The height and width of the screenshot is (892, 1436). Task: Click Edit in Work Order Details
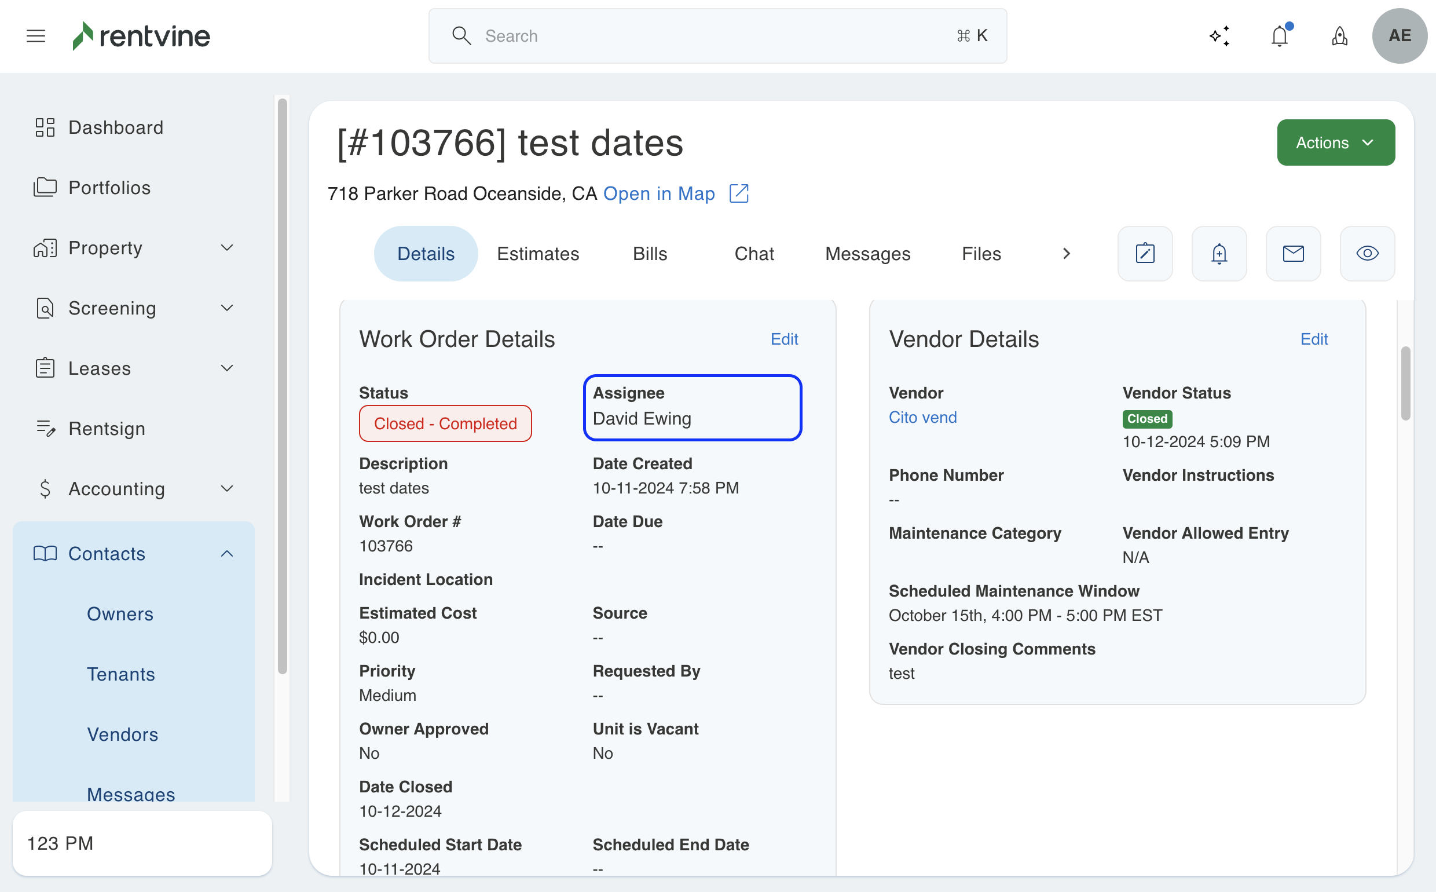[784, 339]
